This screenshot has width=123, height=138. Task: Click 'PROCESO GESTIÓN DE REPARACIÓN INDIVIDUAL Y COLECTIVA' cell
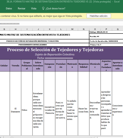point(45,41)
